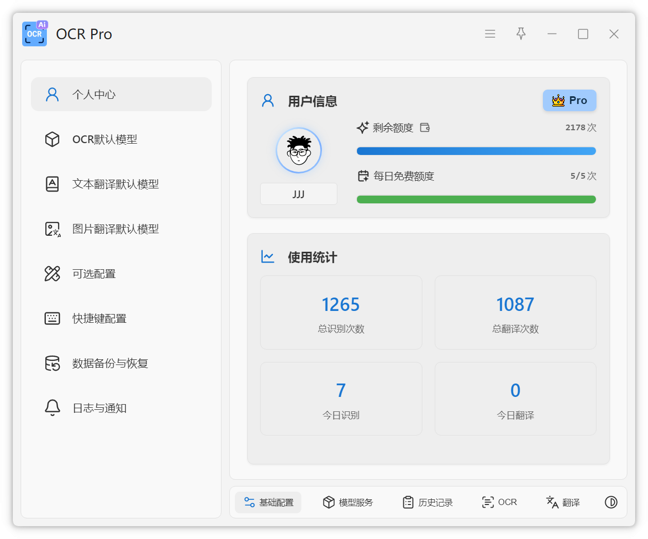The image size is (648, 539).
Task: Switch to the 模型服务 tab
Action: pos(348,502)
